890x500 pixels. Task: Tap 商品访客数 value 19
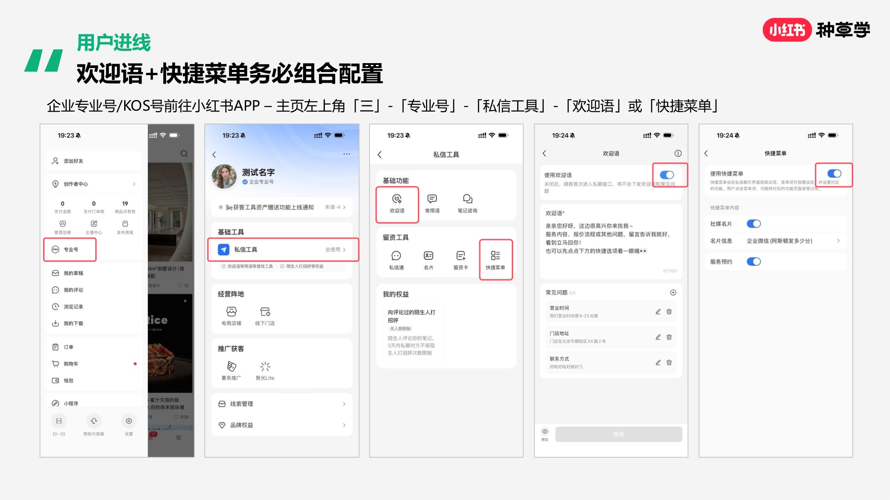point(125,204)
